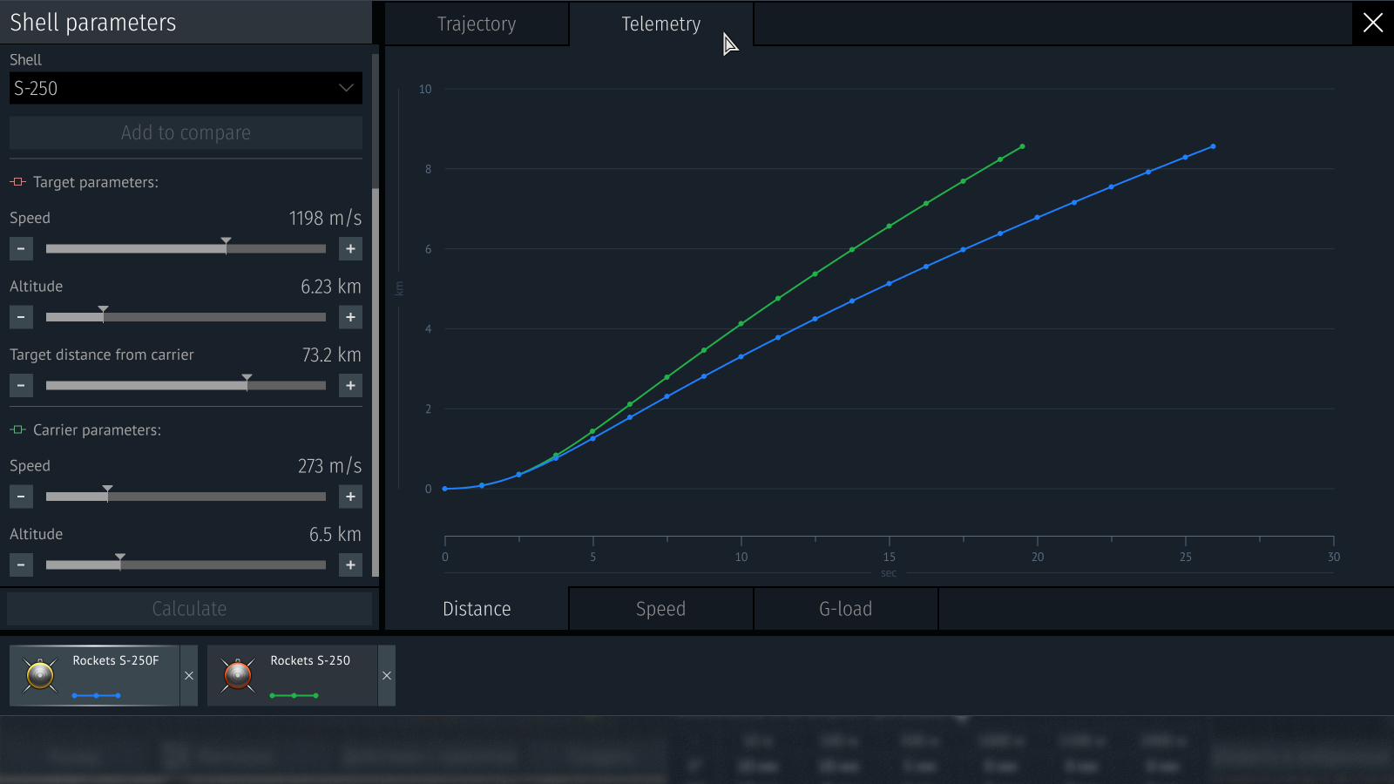Increase carrier Speed with plus button
The height and width of the screenshot is (784, 1394).
click(350, 497)
